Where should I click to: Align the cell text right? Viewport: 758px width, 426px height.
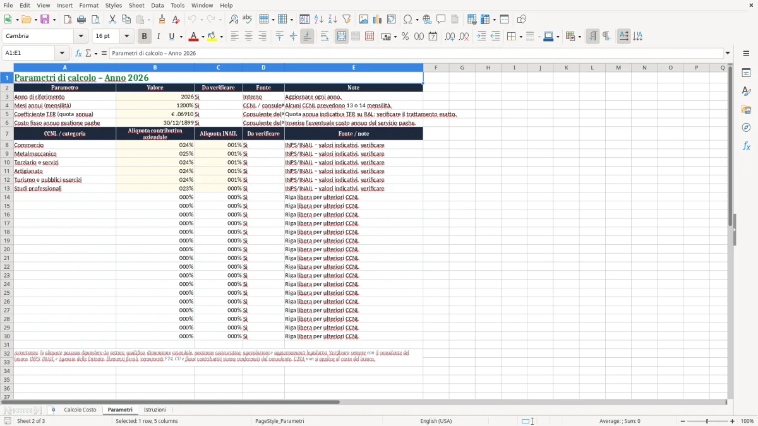(x=263, y=37)
